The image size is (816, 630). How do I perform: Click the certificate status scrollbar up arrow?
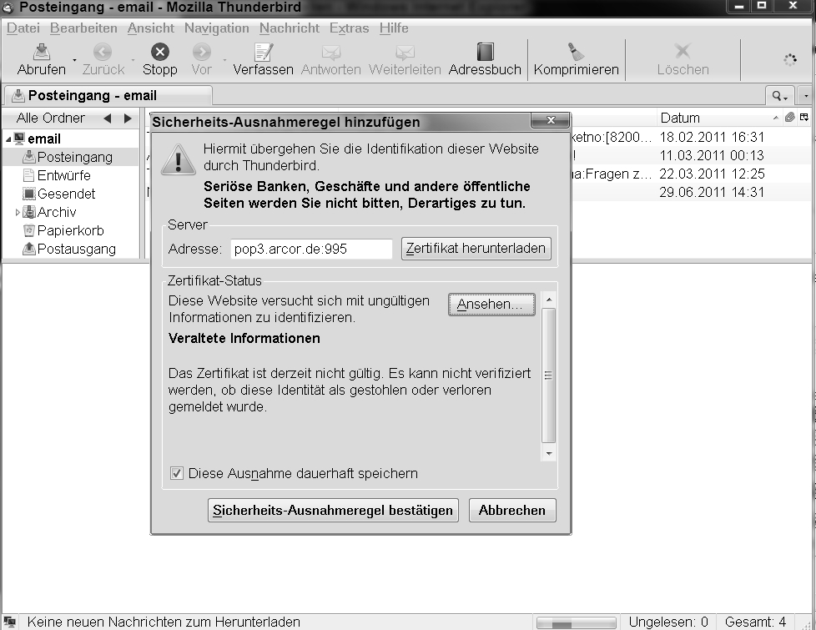click(548, 300)
